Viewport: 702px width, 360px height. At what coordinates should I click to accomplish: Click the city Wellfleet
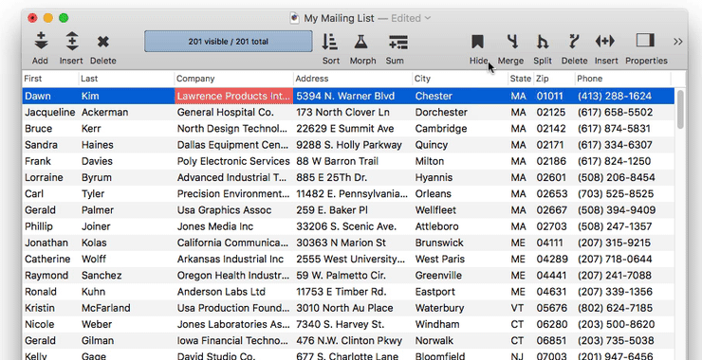pyautogui.click(x=435, y=210)
